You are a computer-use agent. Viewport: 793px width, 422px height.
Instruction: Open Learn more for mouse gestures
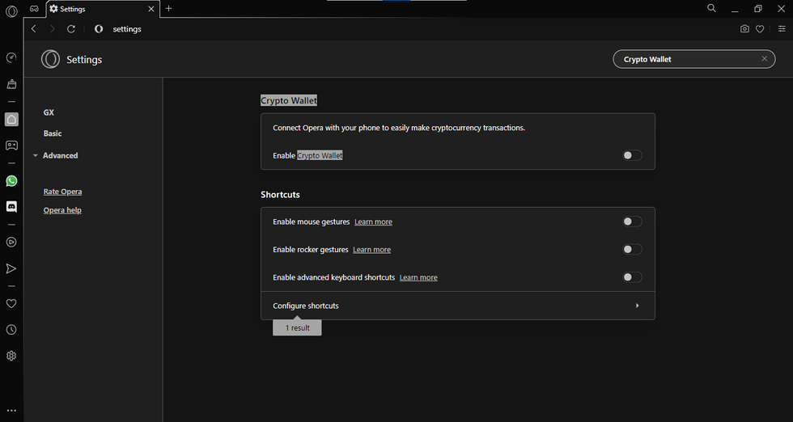click(x=373, y=222)
